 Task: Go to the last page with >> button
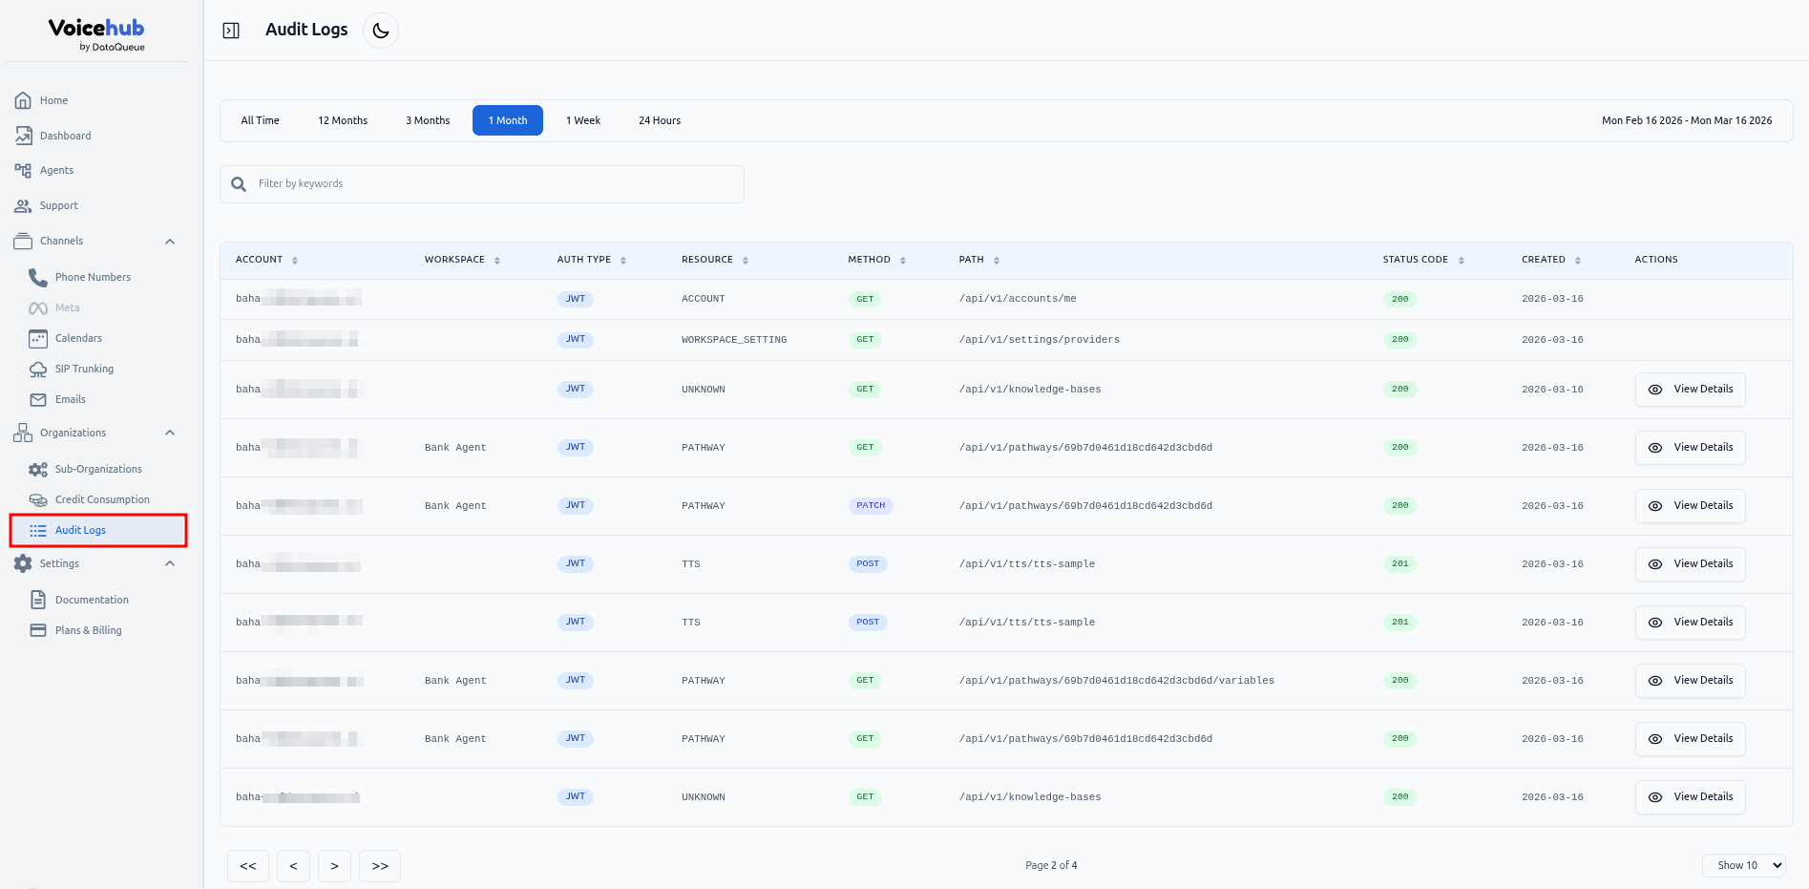[x=380, y=866]
